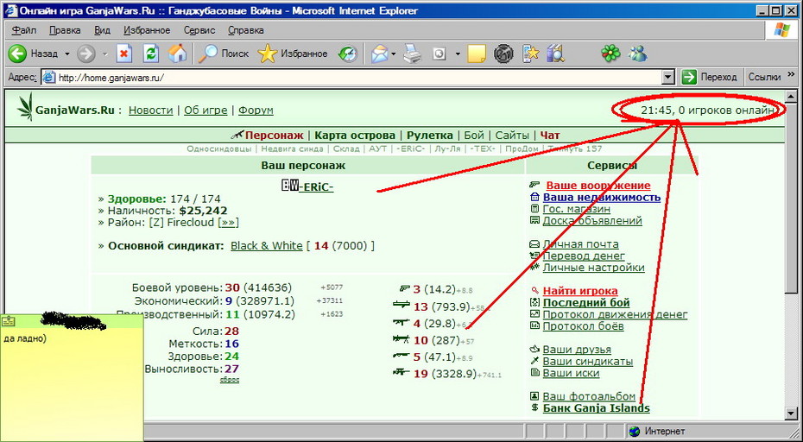The image size is (803, 442).
Task: Stop page loading with red X icon
Action: pos(124,54)
